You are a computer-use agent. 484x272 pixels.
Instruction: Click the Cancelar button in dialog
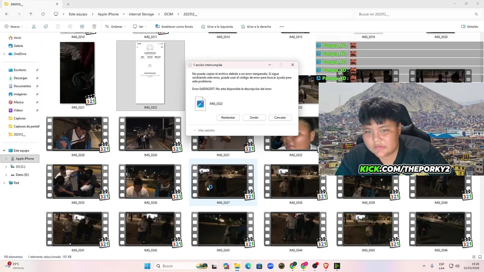[280, 117]
